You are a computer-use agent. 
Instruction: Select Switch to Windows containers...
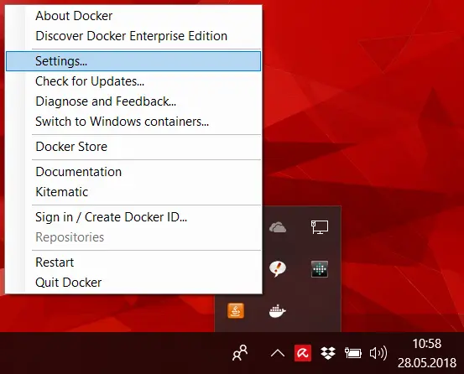(133, 122)
